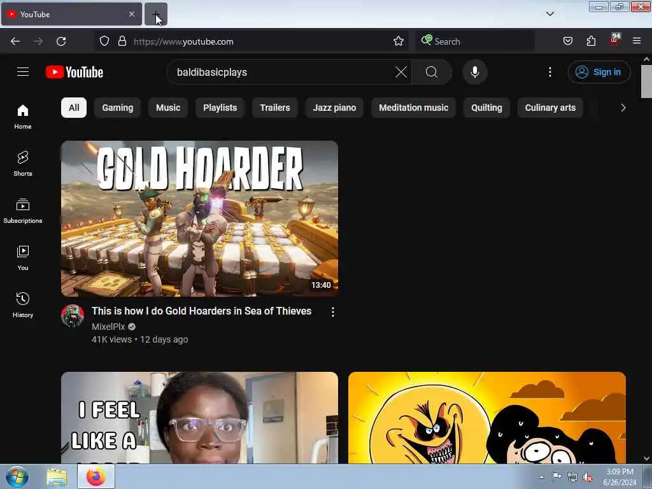The height and width of the screenshot is (489, 652).
Task: Click the YouTube logo
Action: [74, 72]
